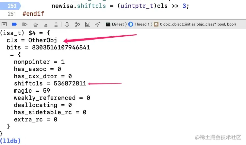Click 'has_assoc = 0' output
Screen dimensions: 246x145
(37, 69)
